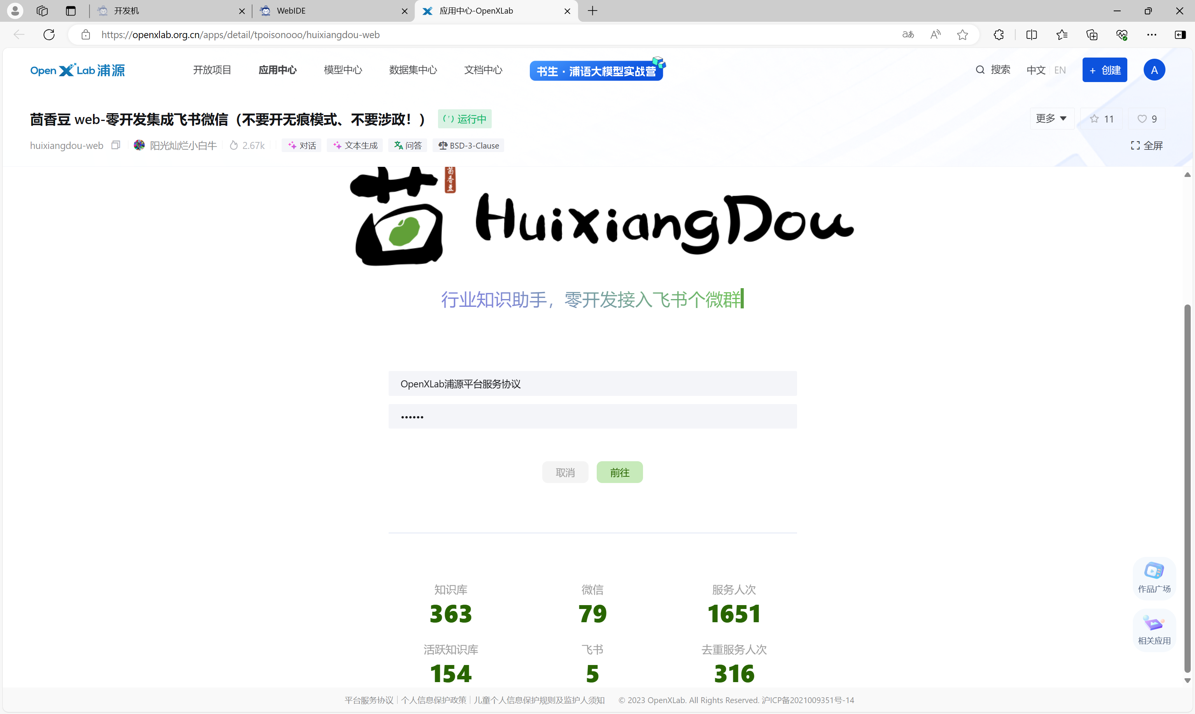1195x714 pixels.
Task: Click the 问答 tag
Action: click(x=408, y=145)
